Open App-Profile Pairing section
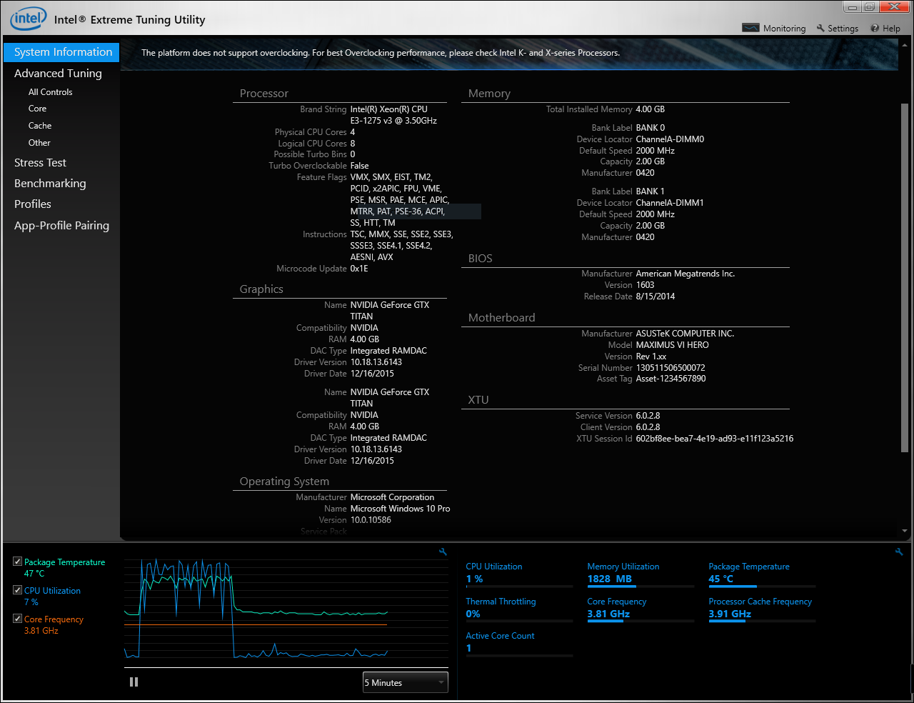The width and height of the screenshot is (914, 703). pos(61,226)
